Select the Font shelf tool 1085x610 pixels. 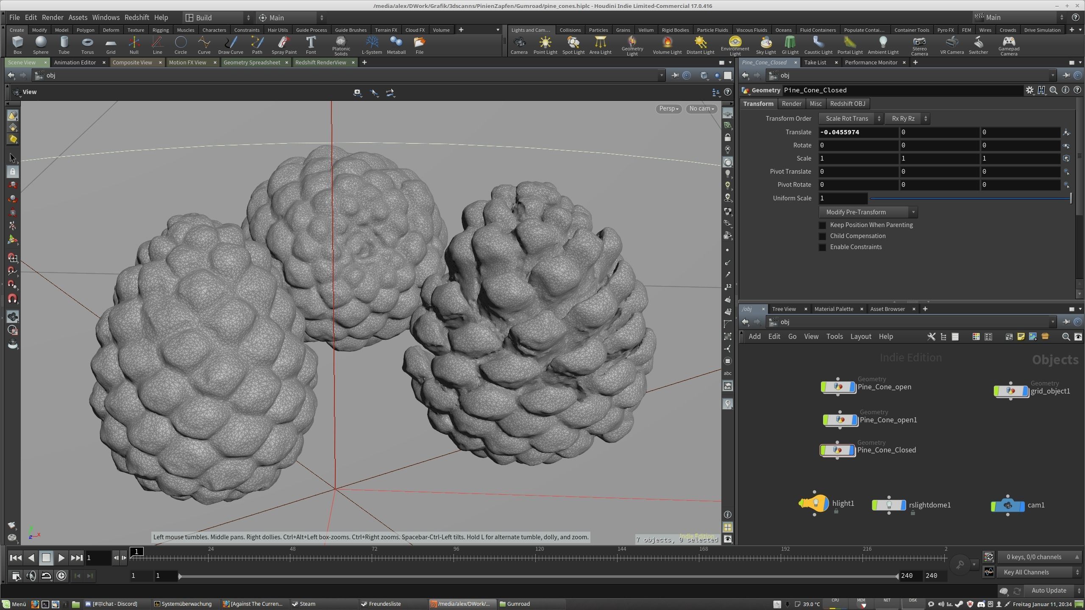[x=311, y=45]
